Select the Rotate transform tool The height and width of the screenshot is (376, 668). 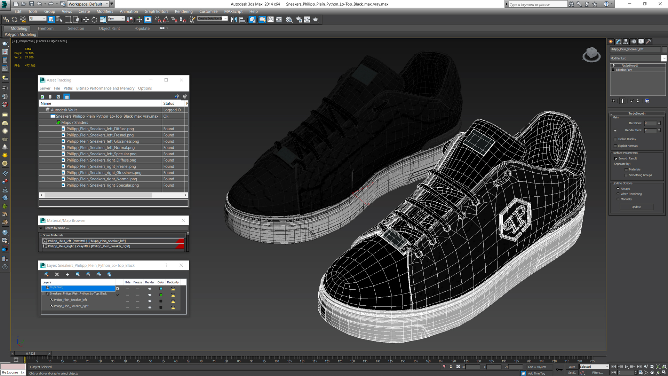[x=94, y=20]
